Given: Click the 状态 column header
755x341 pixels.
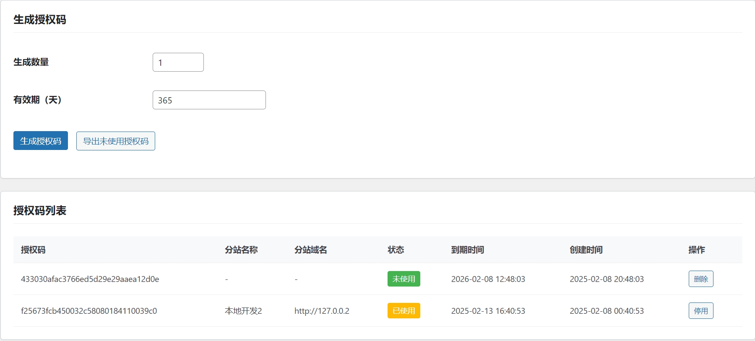Looking at the screenshot, I should tap(396, 250).
